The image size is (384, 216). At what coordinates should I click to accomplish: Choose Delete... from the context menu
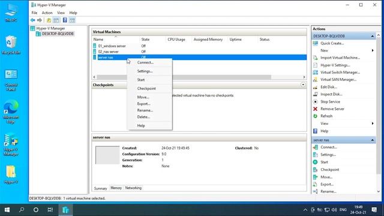[149, 117]
